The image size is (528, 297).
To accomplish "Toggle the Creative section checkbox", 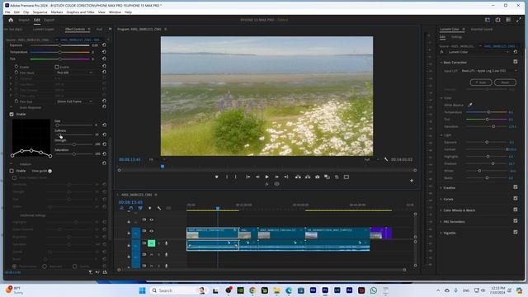I will pos(515,187).
